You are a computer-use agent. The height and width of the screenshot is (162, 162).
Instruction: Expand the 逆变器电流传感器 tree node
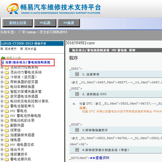[x=2, y=96]
